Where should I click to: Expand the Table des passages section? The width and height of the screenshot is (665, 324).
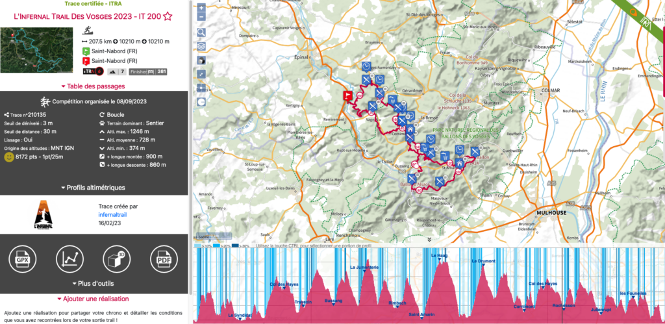click(94, 86)
